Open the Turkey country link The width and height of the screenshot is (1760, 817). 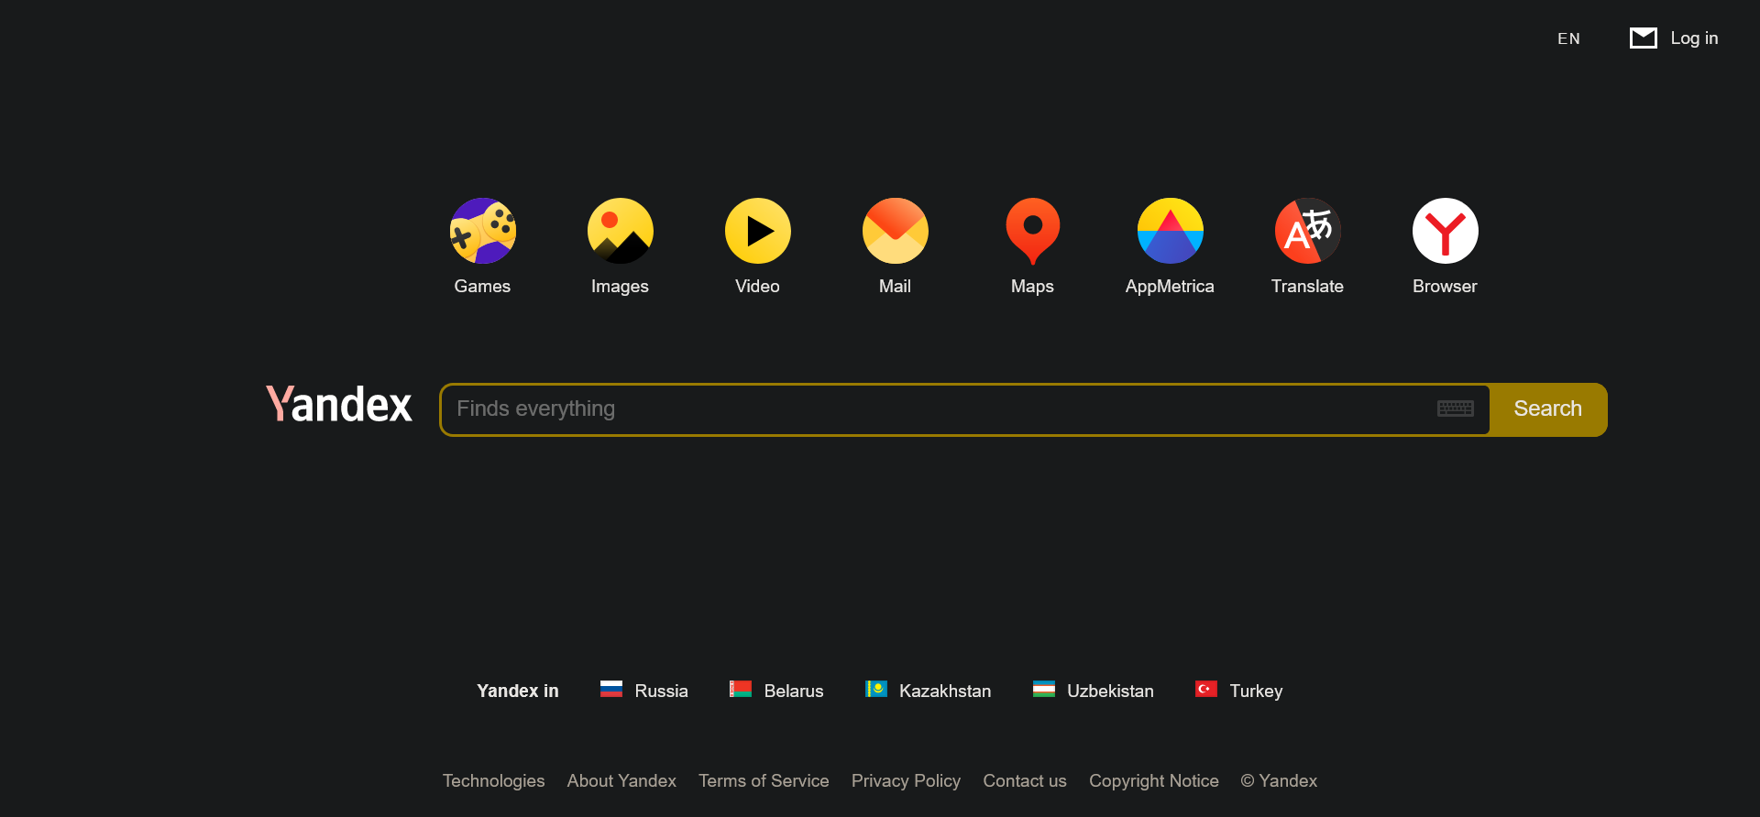[1256, 691]
